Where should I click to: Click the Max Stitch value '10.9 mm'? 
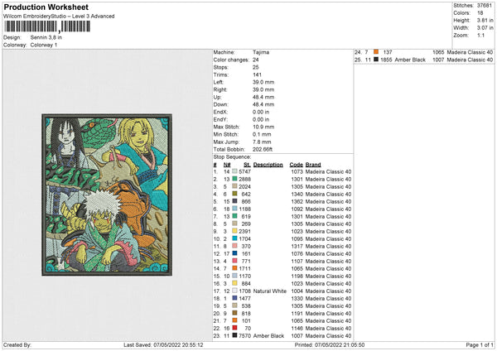(263, 127)
